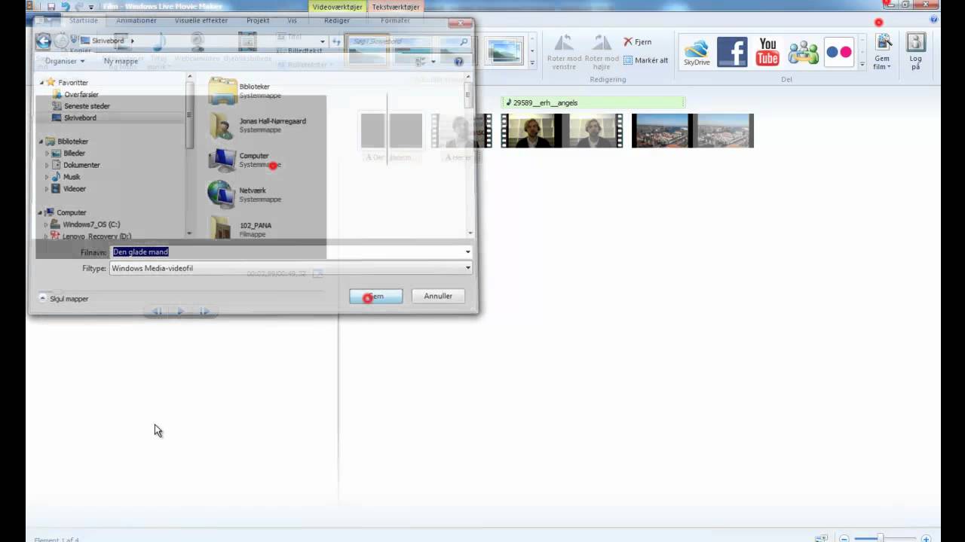Collapse the Biblioteker tree node
This screenshot has height=542, width=965.
pos(42,142)
